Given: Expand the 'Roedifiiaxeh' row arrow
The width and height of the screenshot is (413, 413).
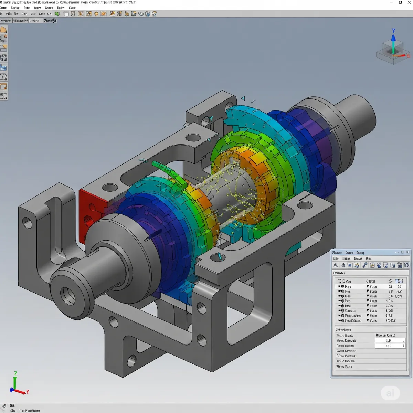Looking at the screenshot, I should coord(339,320).
